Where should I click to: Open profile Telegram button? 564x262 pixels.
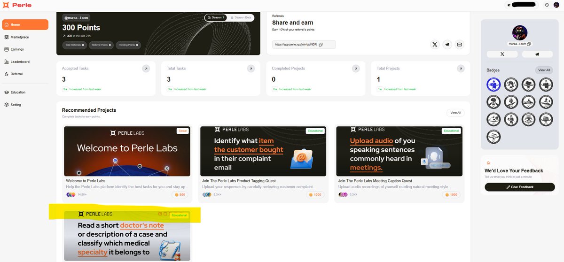point(537,54)
